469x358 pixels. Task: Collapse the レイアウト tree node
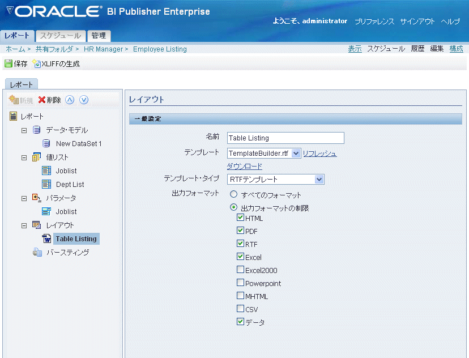24,225
